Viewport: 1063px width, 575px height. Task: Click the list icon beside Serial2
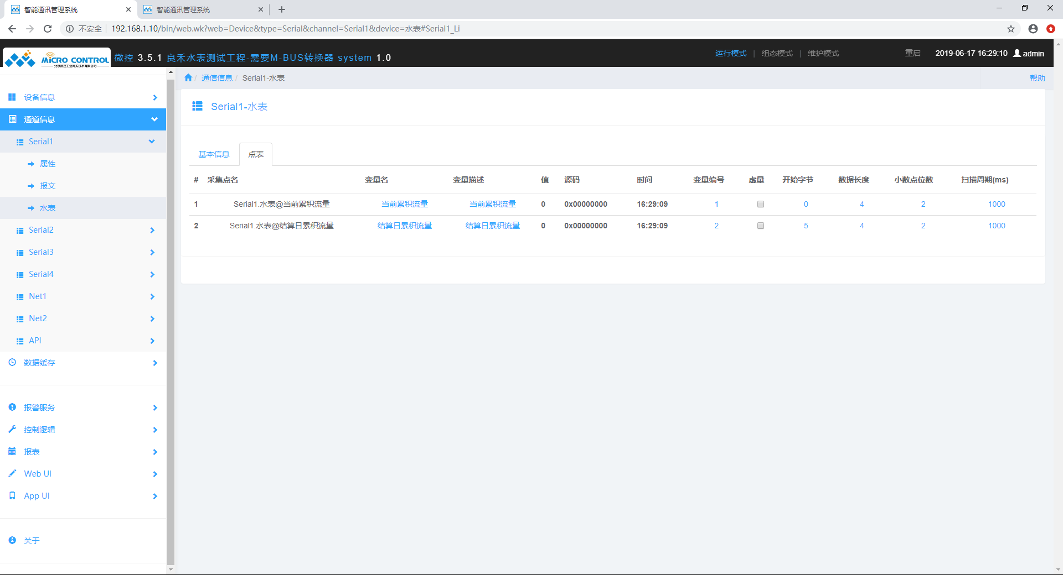(20, 231)
